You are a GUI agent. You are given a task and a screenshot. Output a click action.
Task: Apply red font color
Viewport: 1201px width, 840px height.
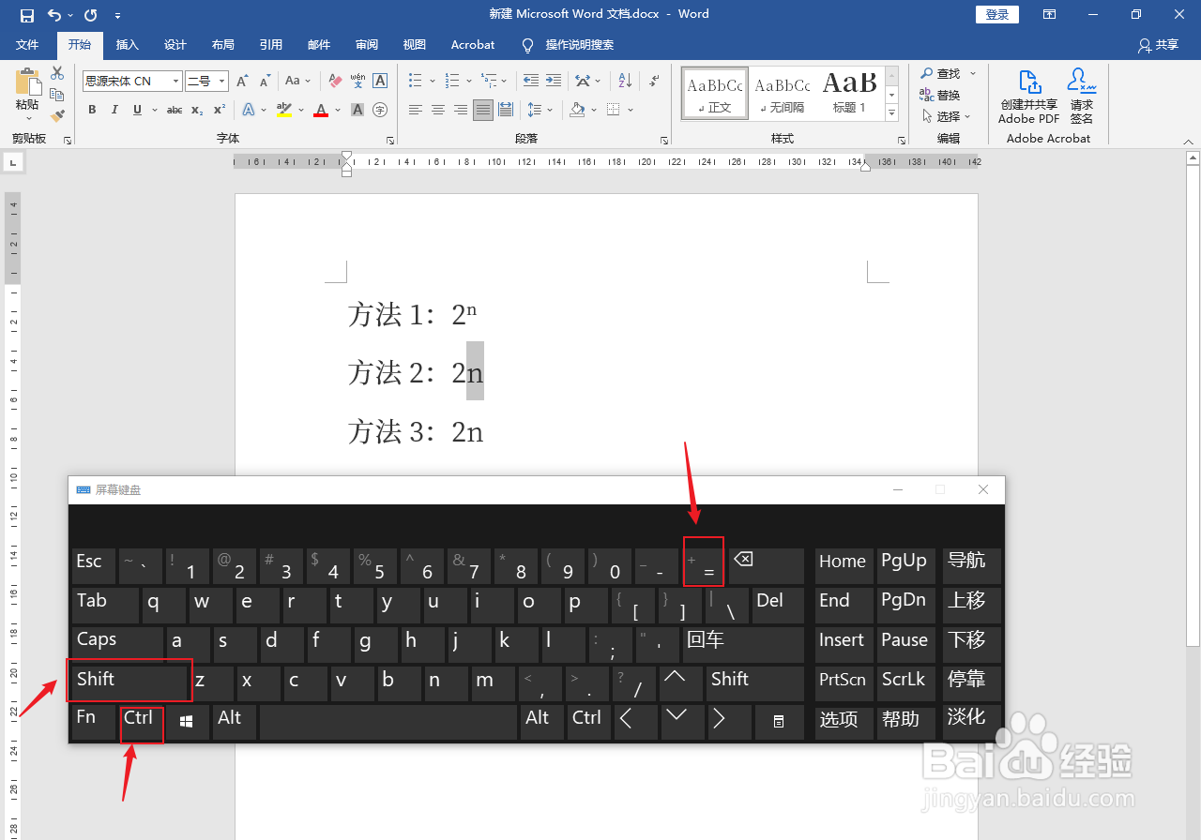(321, 110)
